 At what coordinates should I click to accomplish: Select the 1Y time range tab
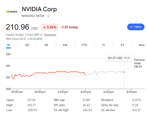click(x=103, y=45)
